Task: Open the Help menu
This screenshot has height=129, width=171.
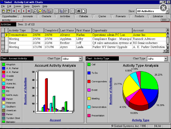Action: click(45, 6)
